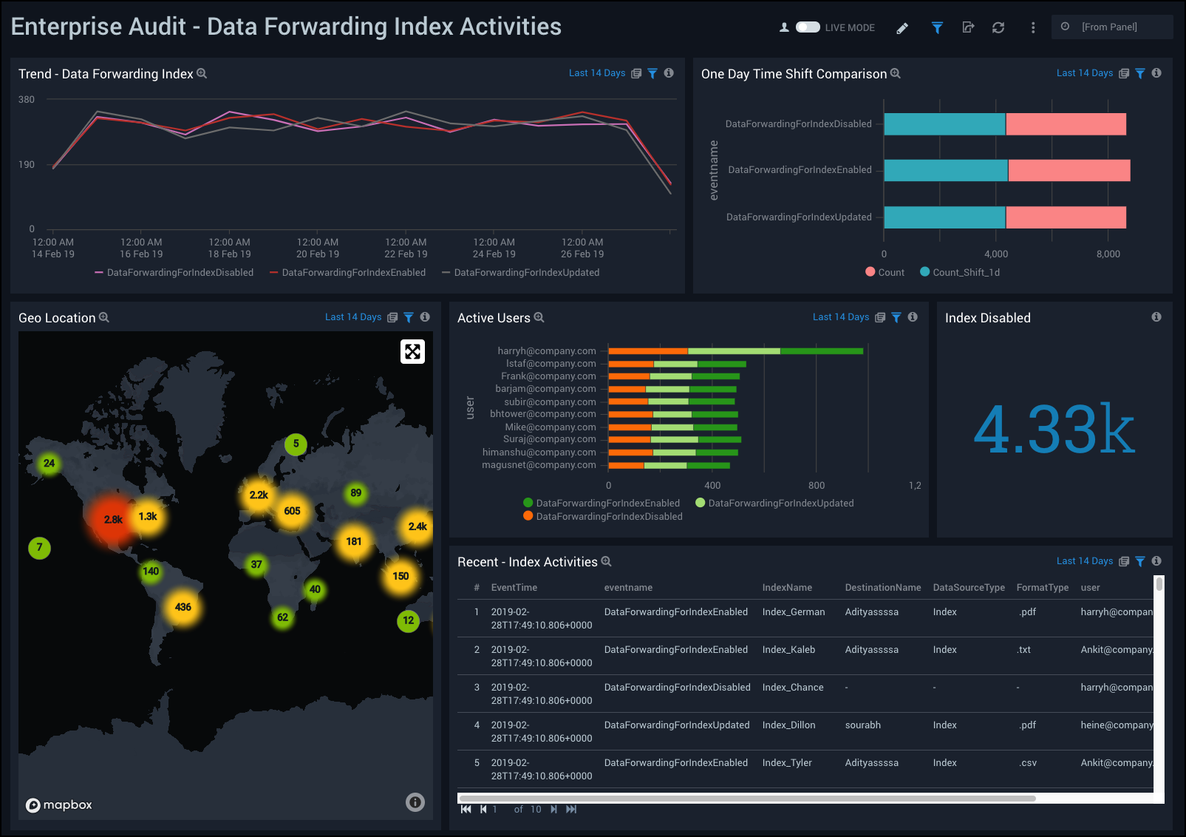Click the 2.8k red map cluster
The width and height of the screenshot is (1186, 837).
[113, 520]
